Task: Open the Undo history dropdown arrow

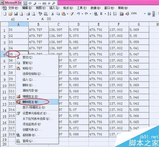Action: pos(82,14)
